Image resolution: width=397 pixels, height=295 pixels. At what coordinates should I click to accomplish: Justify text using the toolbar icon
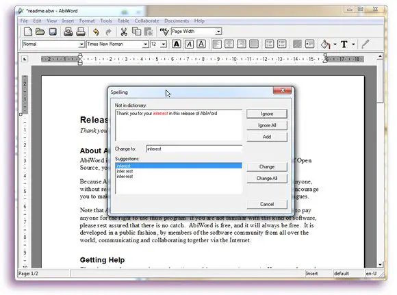(x=254, y=44)
